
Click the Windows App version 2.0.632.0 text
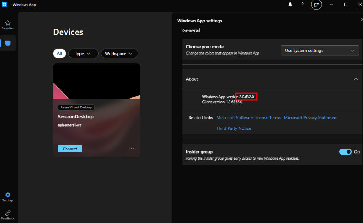click(x=228, y=97)
